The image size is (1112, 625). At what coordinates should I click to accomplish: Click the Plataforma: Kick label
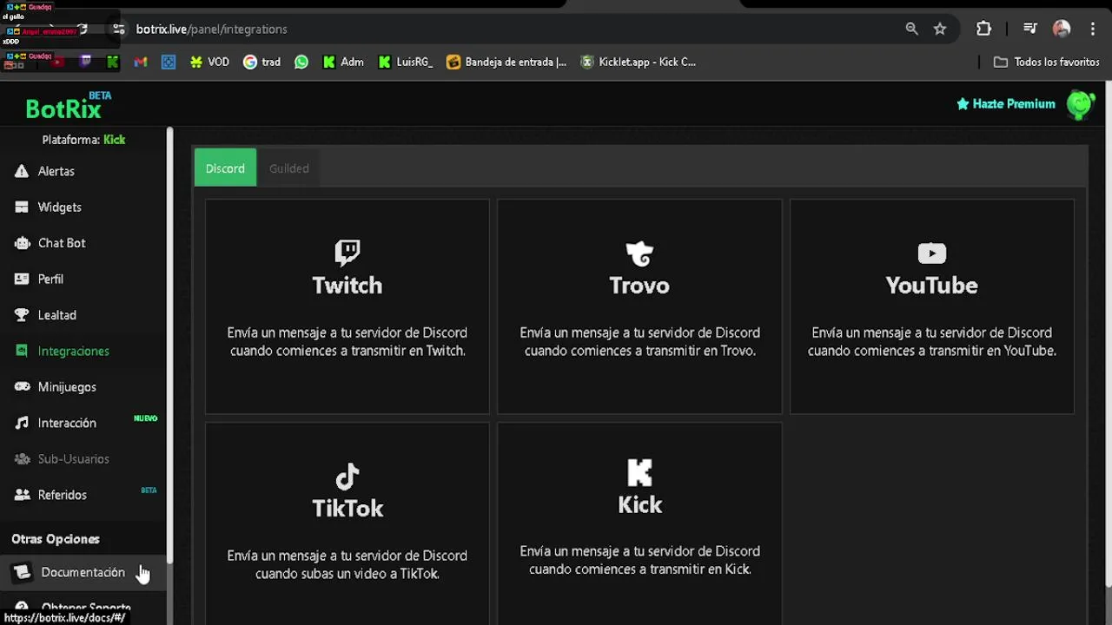[83, 140]
